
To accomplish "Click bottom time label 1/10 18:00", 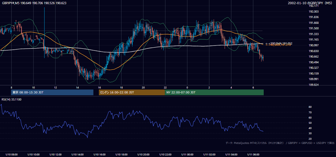I will click(x=121, y=155).
